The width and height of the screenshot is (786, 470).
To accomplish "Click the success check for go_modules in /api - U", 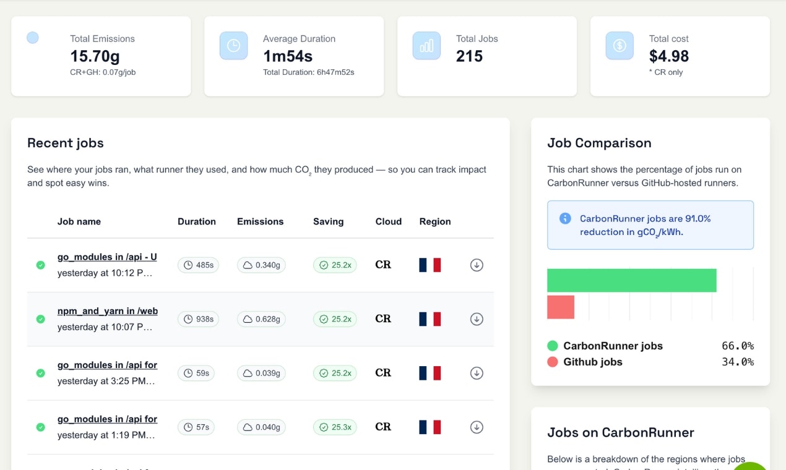I will (40, 265).
